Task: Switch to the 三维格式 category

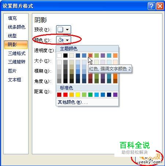Action: 16,54
